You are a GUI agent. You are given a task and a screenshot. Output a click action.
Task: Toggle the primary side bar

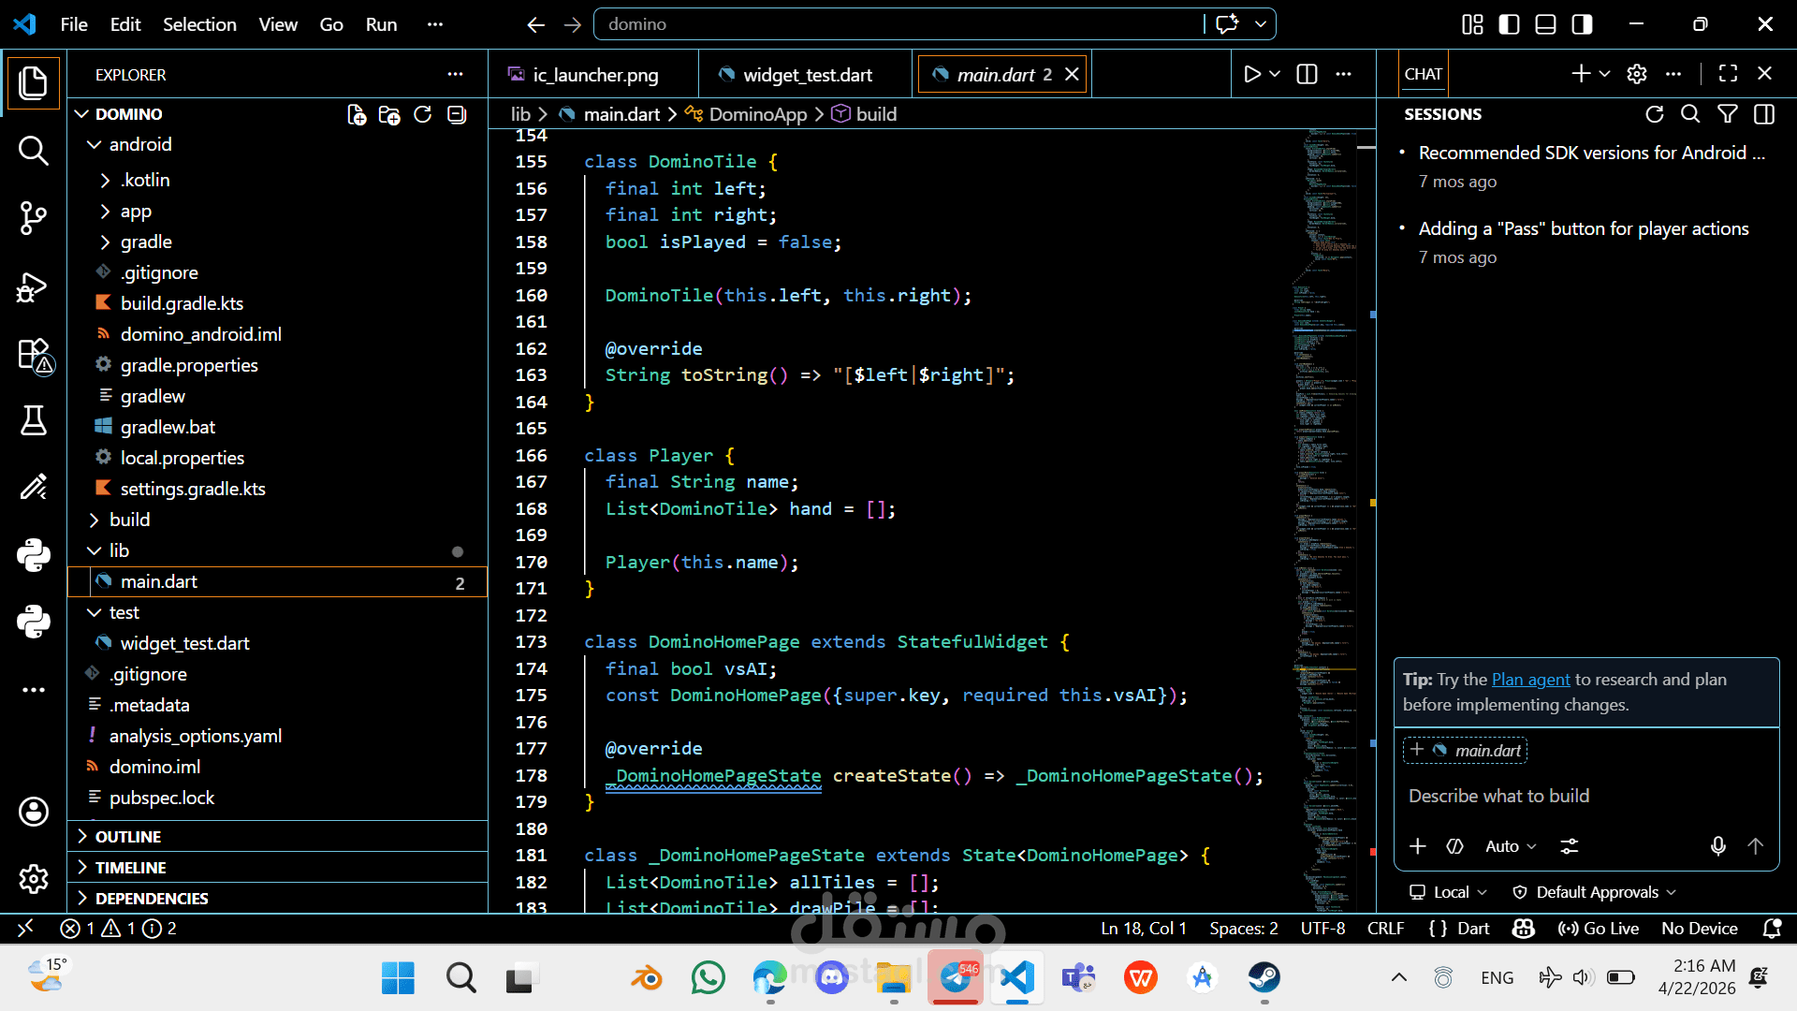click(1509, 24)
